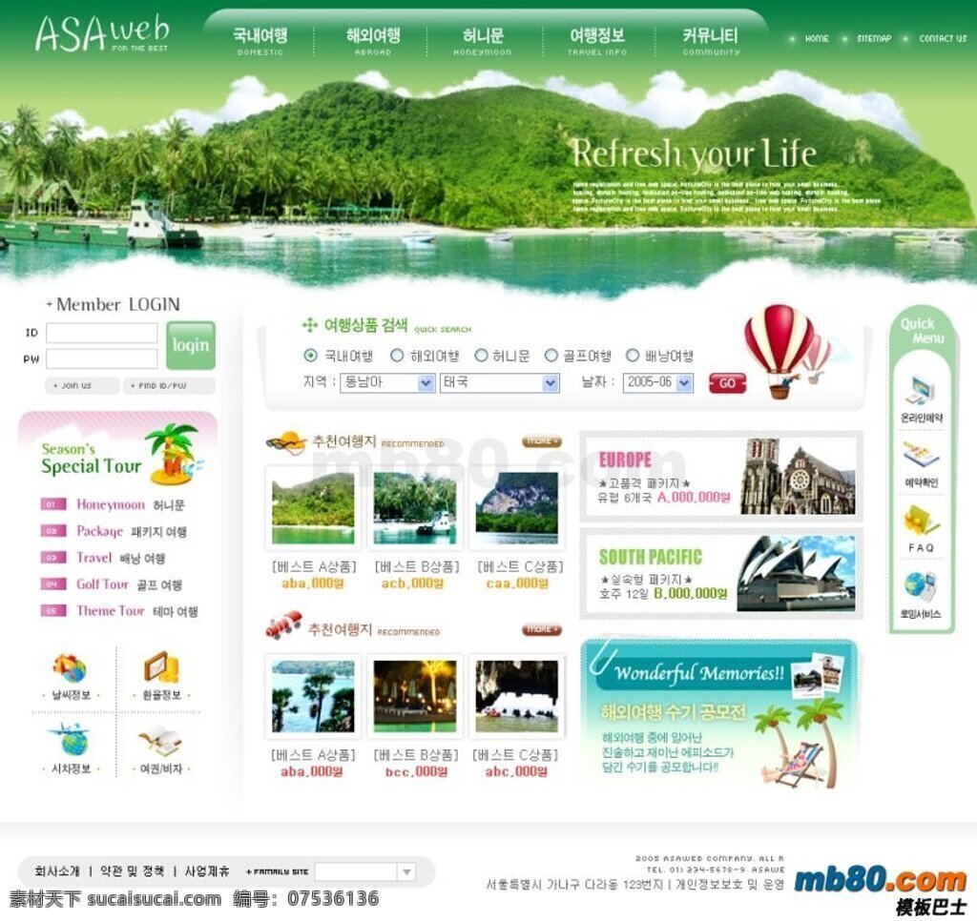Open the 예약확인 icon in Quick Menu
977x921 pixels.
pyautogui.click(x=921, y=457)
